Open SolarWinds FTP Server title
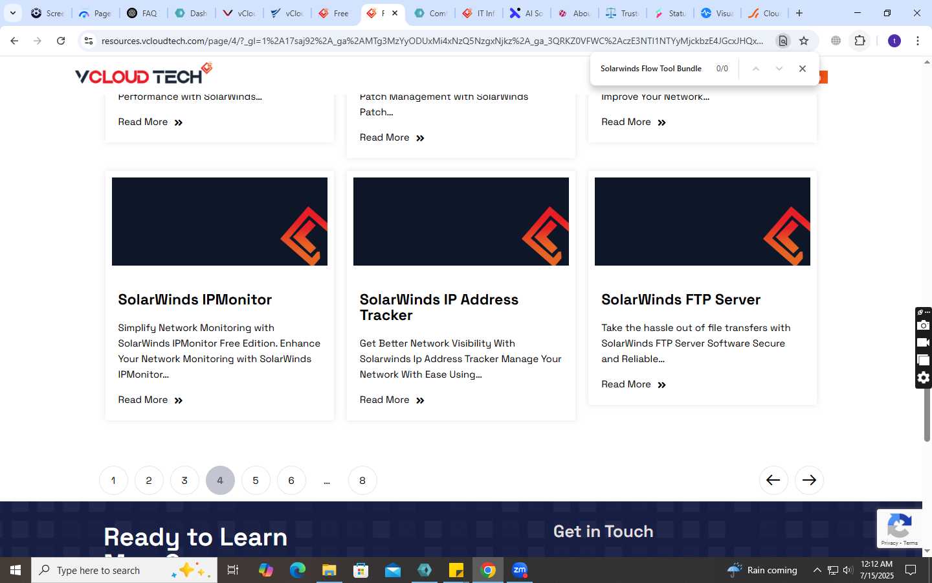This screenshot has width=932, height=583. click(x=681, y=300)
